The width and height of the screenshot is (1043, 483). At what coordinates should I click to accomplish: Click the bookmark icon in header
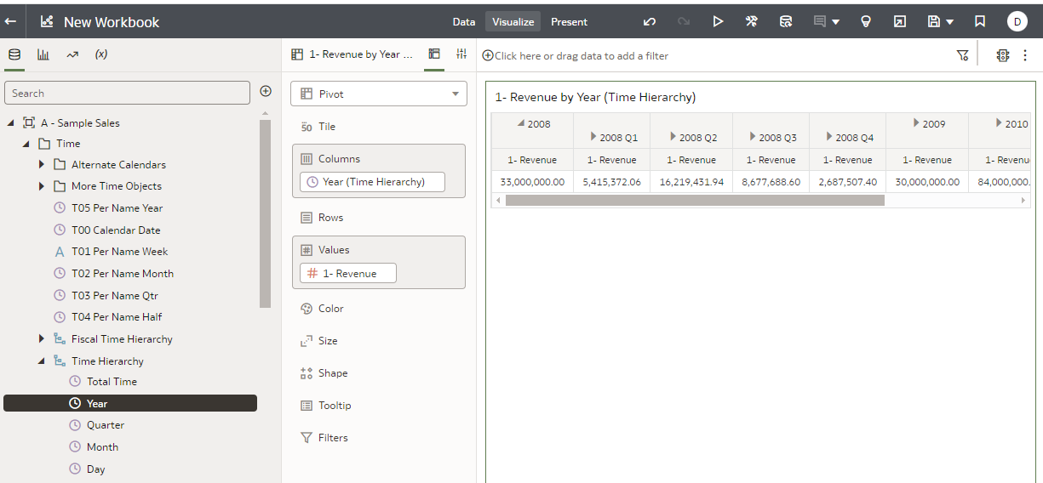pos(980,22)
